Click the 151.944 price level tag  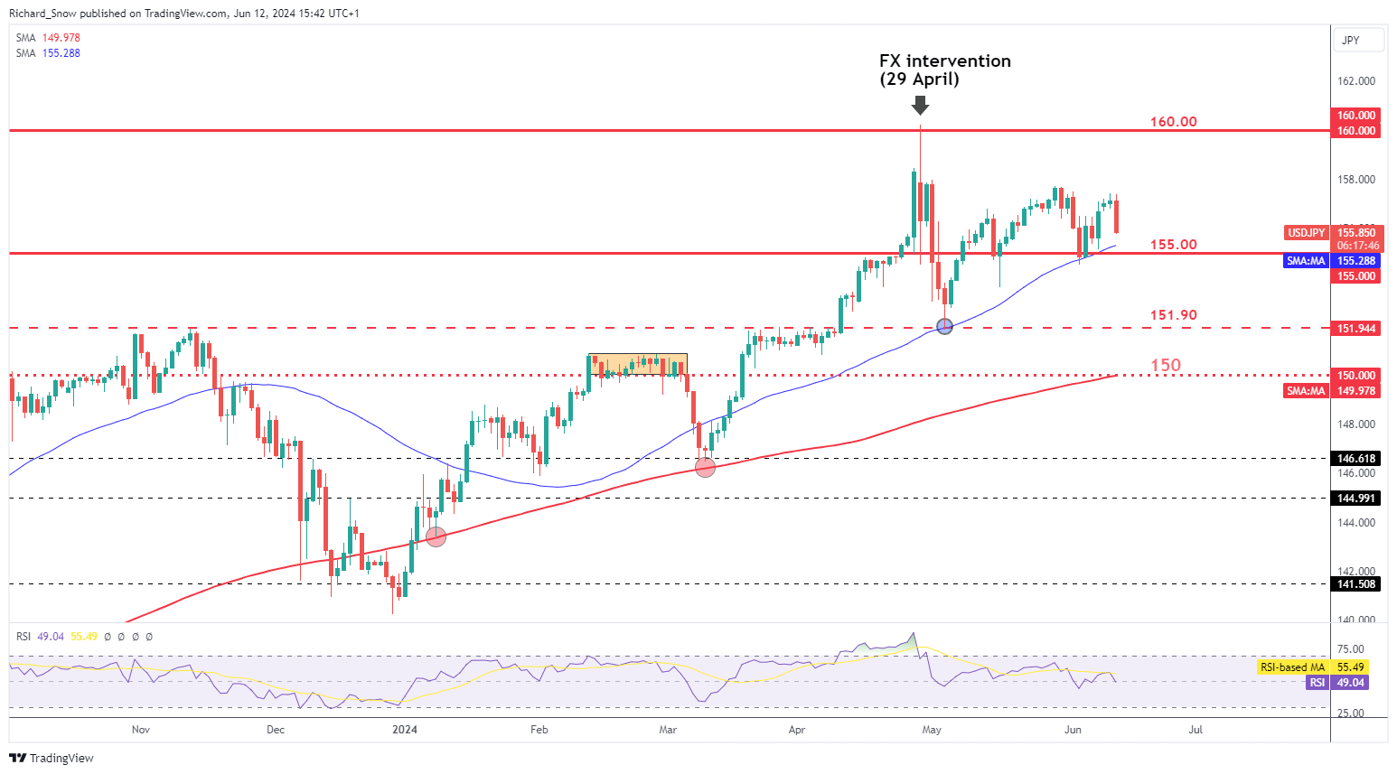coord(1356,329)
